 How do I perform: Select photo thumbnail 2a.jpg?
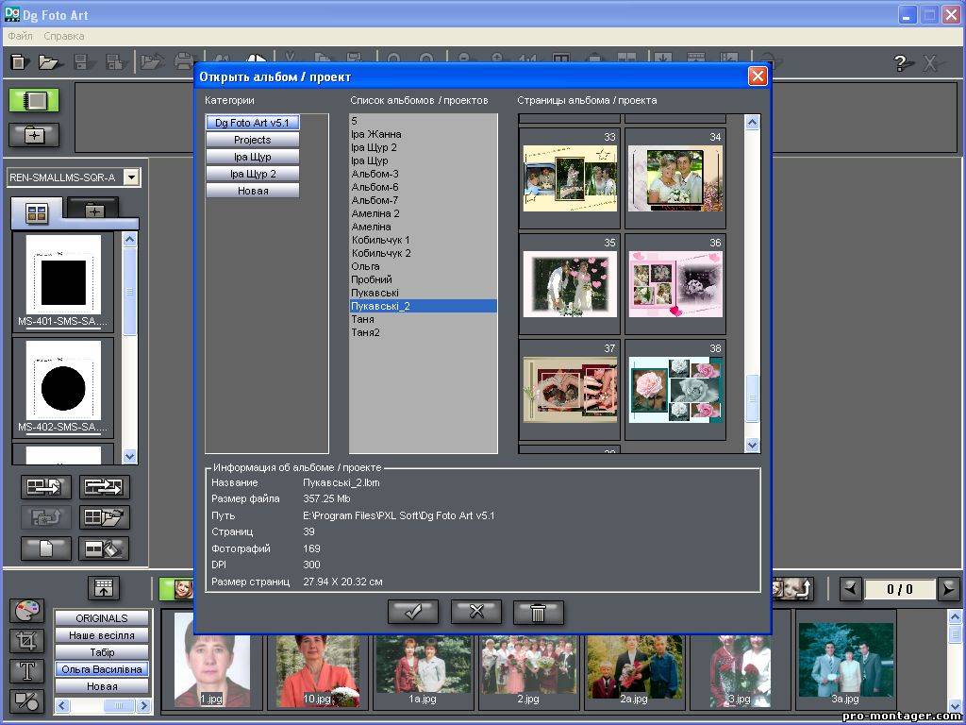tap(634, 671)
